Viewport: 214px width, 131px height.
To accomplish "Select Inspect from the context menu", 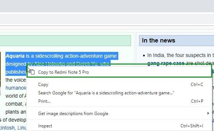I will click(x=119, y=126).
